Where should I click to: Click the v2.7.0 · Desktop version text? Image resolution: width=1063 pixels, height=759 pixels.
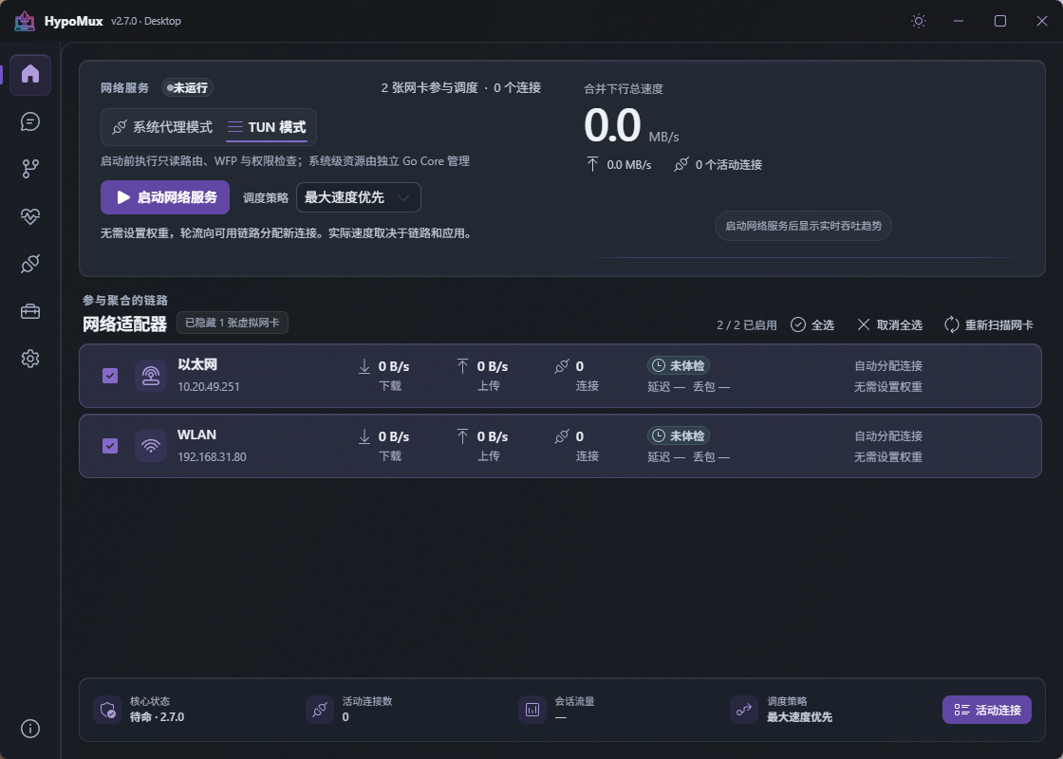point(146,21)
